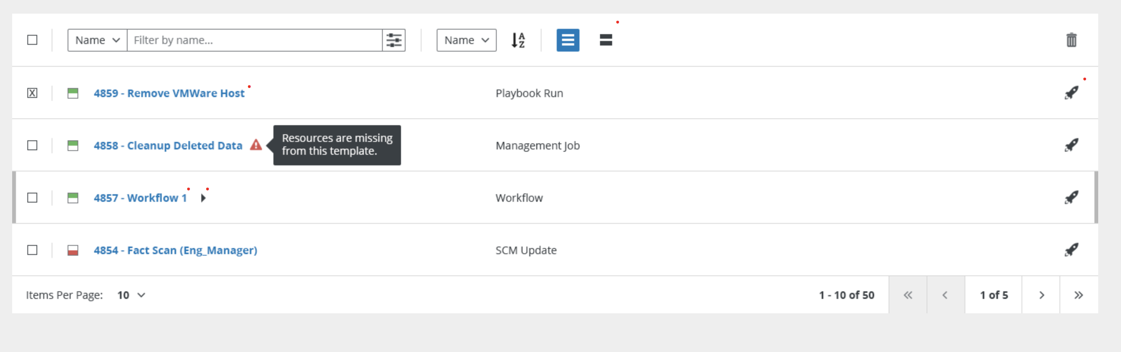This screenshot has height=352, width=1121.
Task: Click the green status icon for Workflow 1
Action: pos(73,198)
